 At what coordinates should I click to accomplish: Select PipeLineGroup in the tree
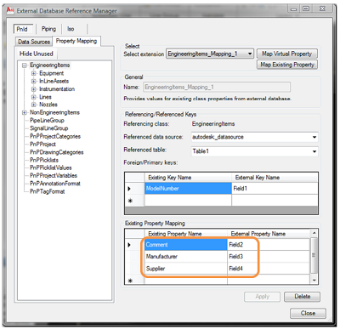point(47,121)
